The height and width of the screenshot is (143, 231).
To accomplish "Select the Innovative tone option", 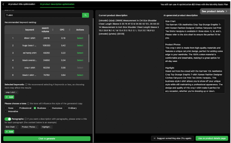I will pyautogui.click(x=6, y=111).
